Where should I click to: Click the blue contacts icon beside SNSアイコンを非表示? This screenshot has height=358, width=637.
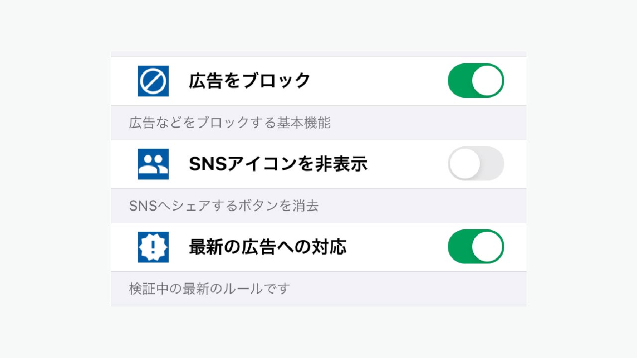152,164
